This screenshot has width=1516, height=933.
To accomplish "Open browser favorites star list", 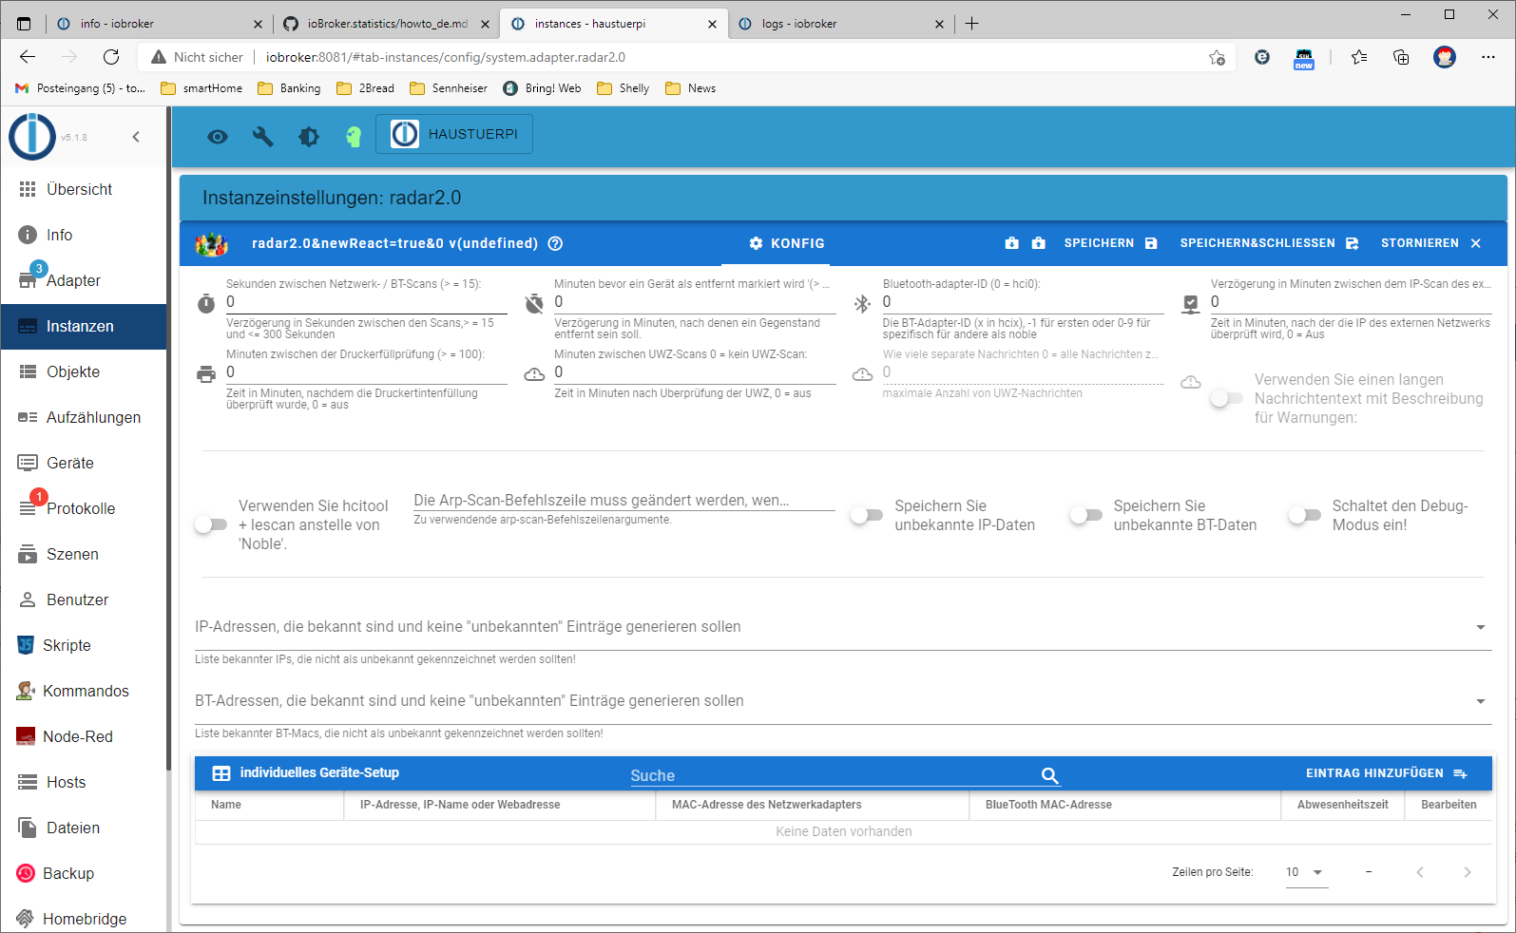I will pos(1359,57).
